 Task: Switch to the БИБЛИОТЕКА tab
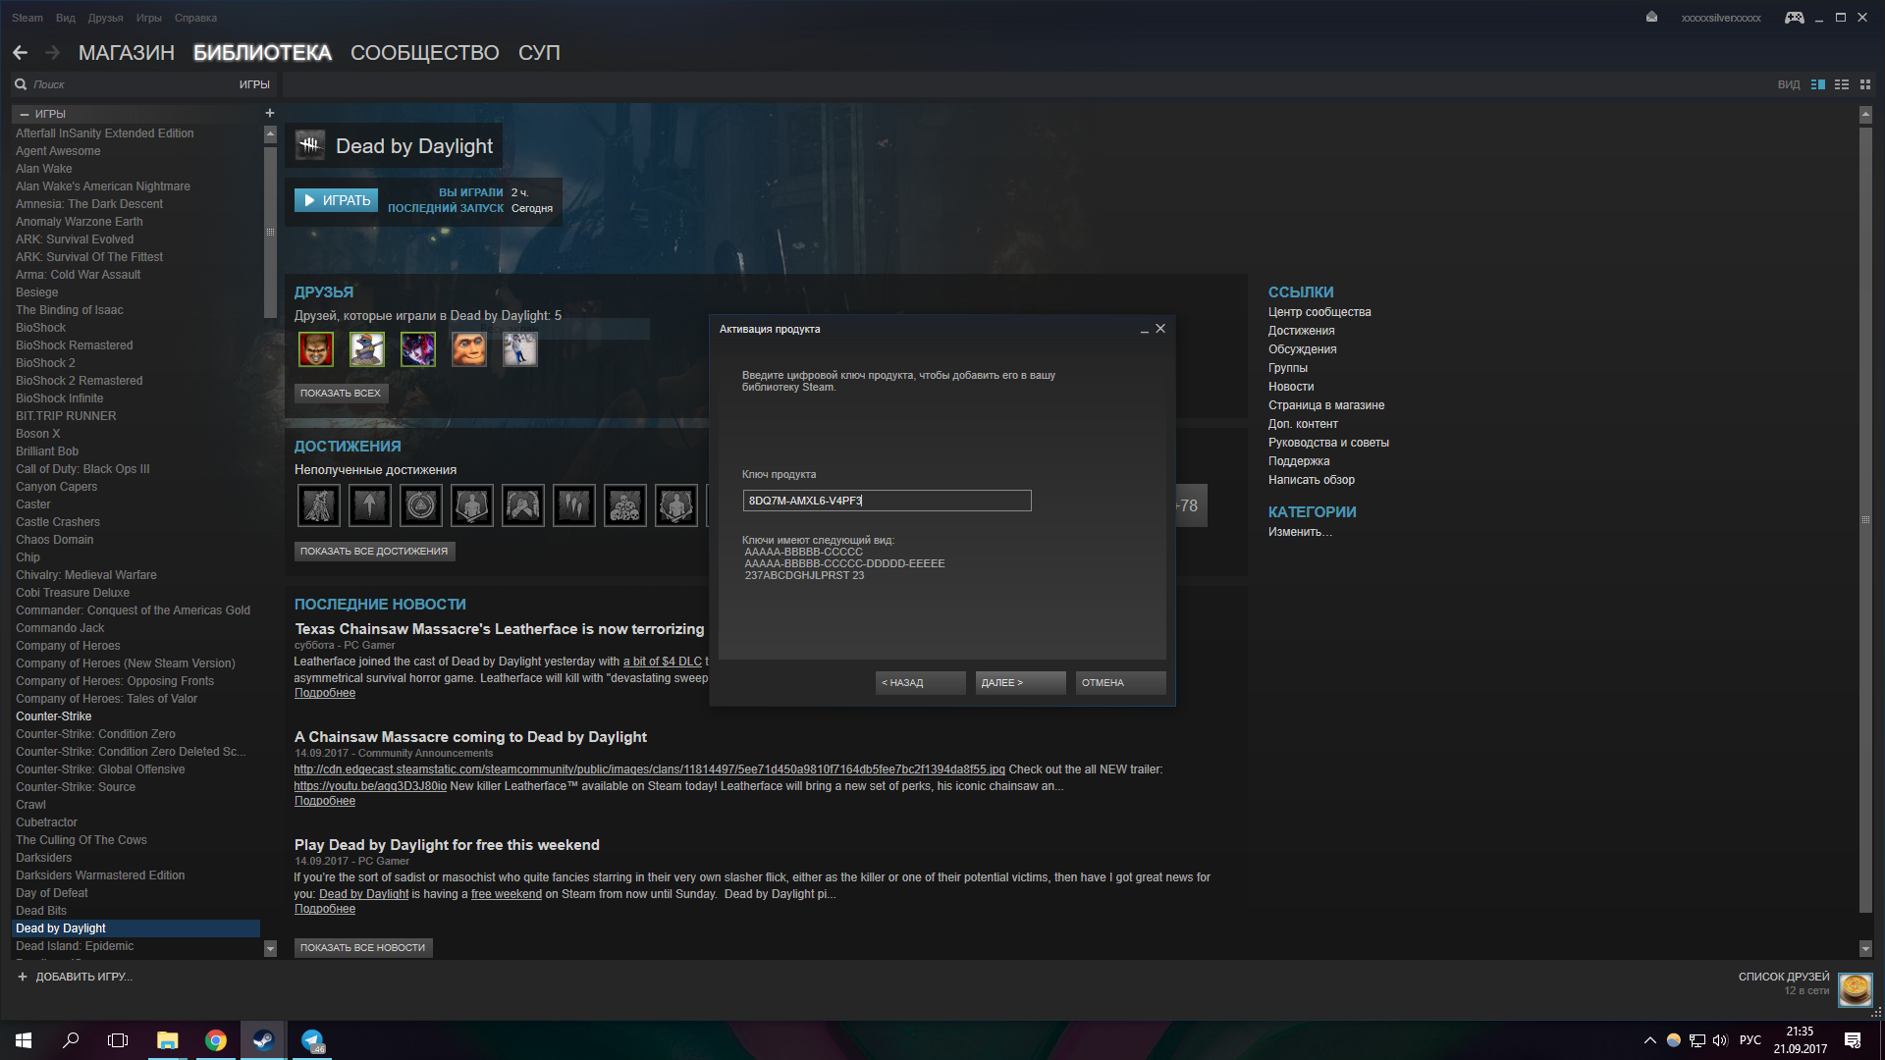click(x=262, y=53)
